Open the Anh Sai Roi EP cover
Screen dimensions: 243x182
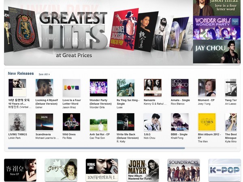pyautogui.click(x=98, y=125)
